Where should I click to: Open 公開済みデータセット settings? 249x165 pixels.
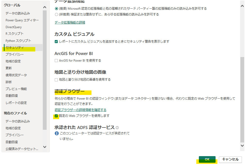coord(22,149)
